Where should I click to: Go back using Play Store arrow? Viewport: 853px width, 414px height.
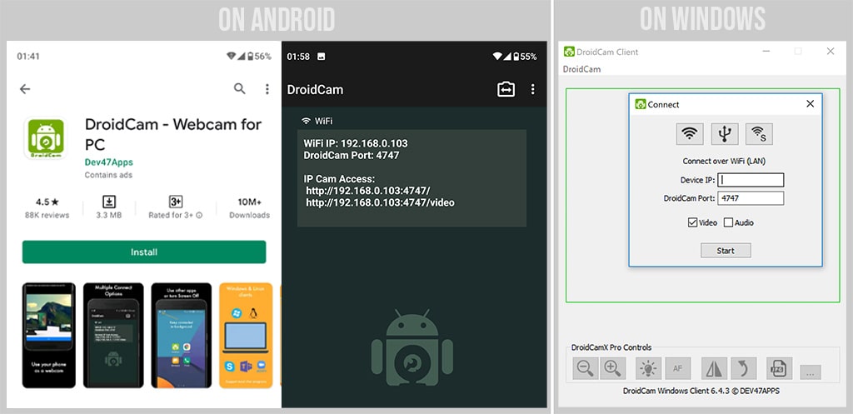point(25,89)
